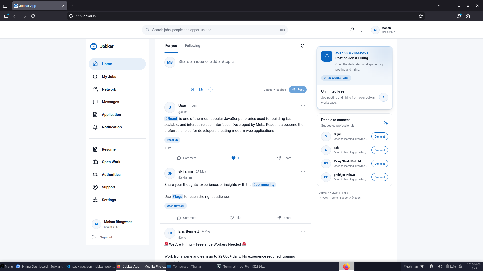Click the people icon in People to connect
The width and height of the screenshot is (483, 271).
(x=386, y=123)
